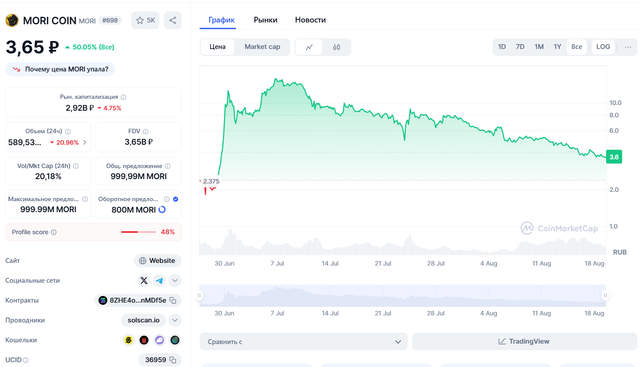This screenshot has width=641, height=367.
Task: Click the MORI COIN logo icon
Action: pos(11,20)
